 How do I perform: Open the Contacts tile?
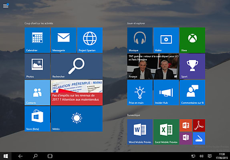pyautogui.click(x=37, y=92)
